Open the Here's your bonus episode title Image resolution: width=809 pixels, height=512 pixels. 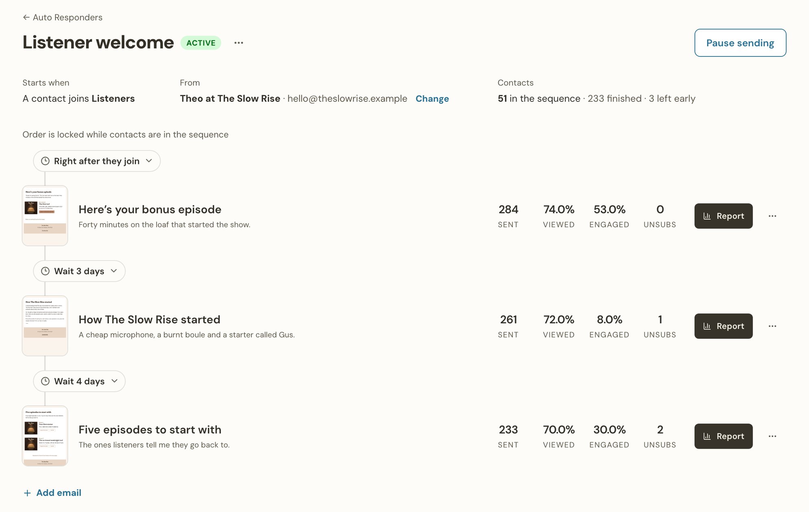[150, 209]
